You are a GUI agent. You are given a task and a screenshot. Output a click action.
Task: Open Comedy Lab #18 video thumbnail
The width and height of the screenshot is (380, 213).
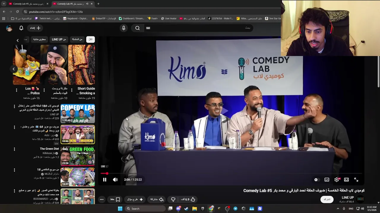click(78, 114)
